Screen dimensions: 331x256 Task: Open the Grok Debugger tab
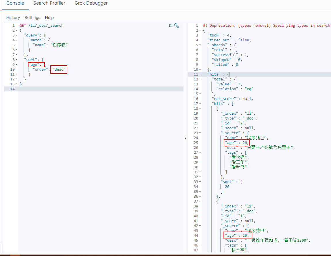(91, 3)
